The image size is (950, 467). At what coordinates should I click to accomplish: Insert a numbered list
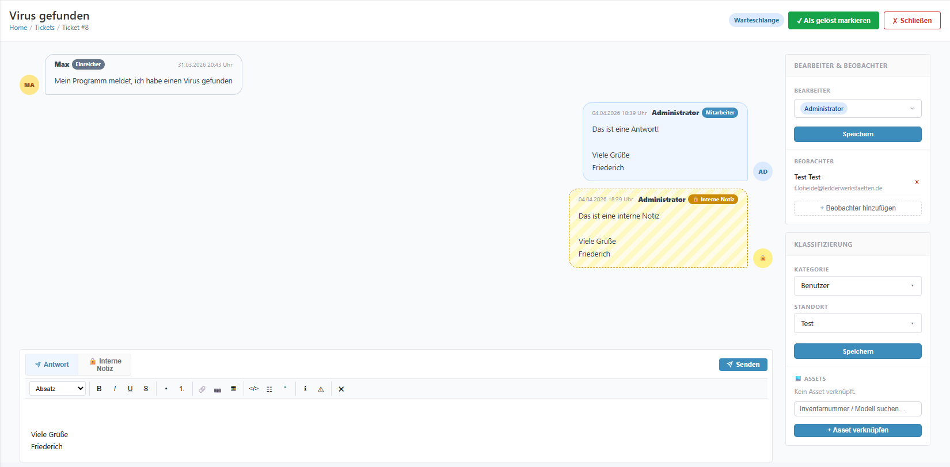182,389
